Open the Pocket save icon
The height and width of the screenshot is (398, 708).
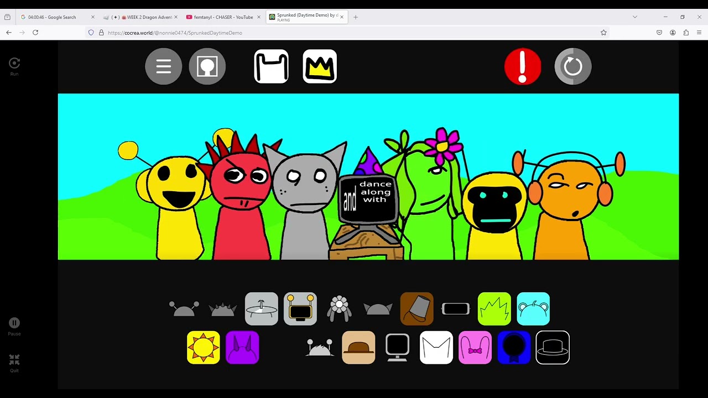[x=659, y=33]
